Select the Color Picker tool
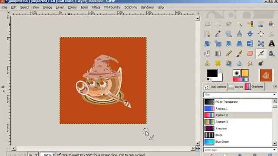The image size is (278, 156). (218, 34)
